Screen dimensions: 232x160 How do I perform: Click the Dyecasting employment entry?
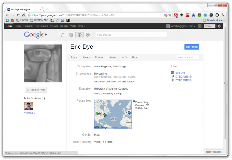click(100, 73)
